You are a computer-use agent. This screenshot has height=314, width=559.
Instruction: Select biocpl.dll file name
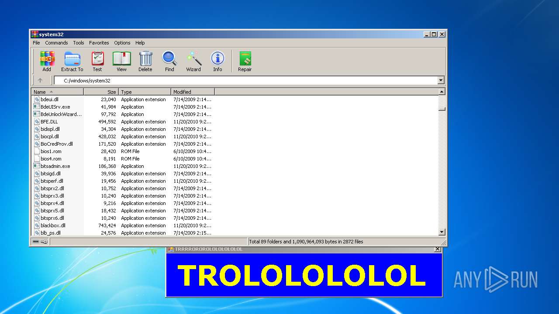coord(50,137)
